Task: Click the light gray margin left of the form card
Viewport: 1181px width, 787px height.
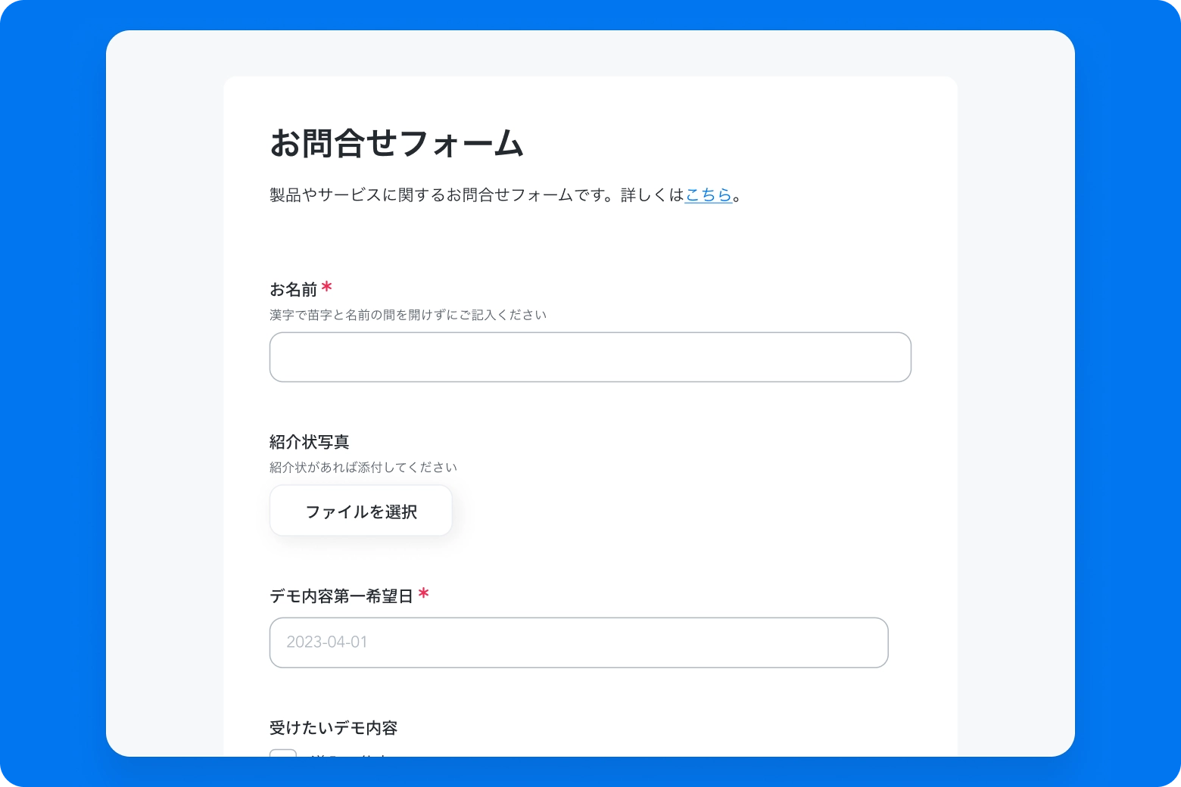Action: click(164, 393)
